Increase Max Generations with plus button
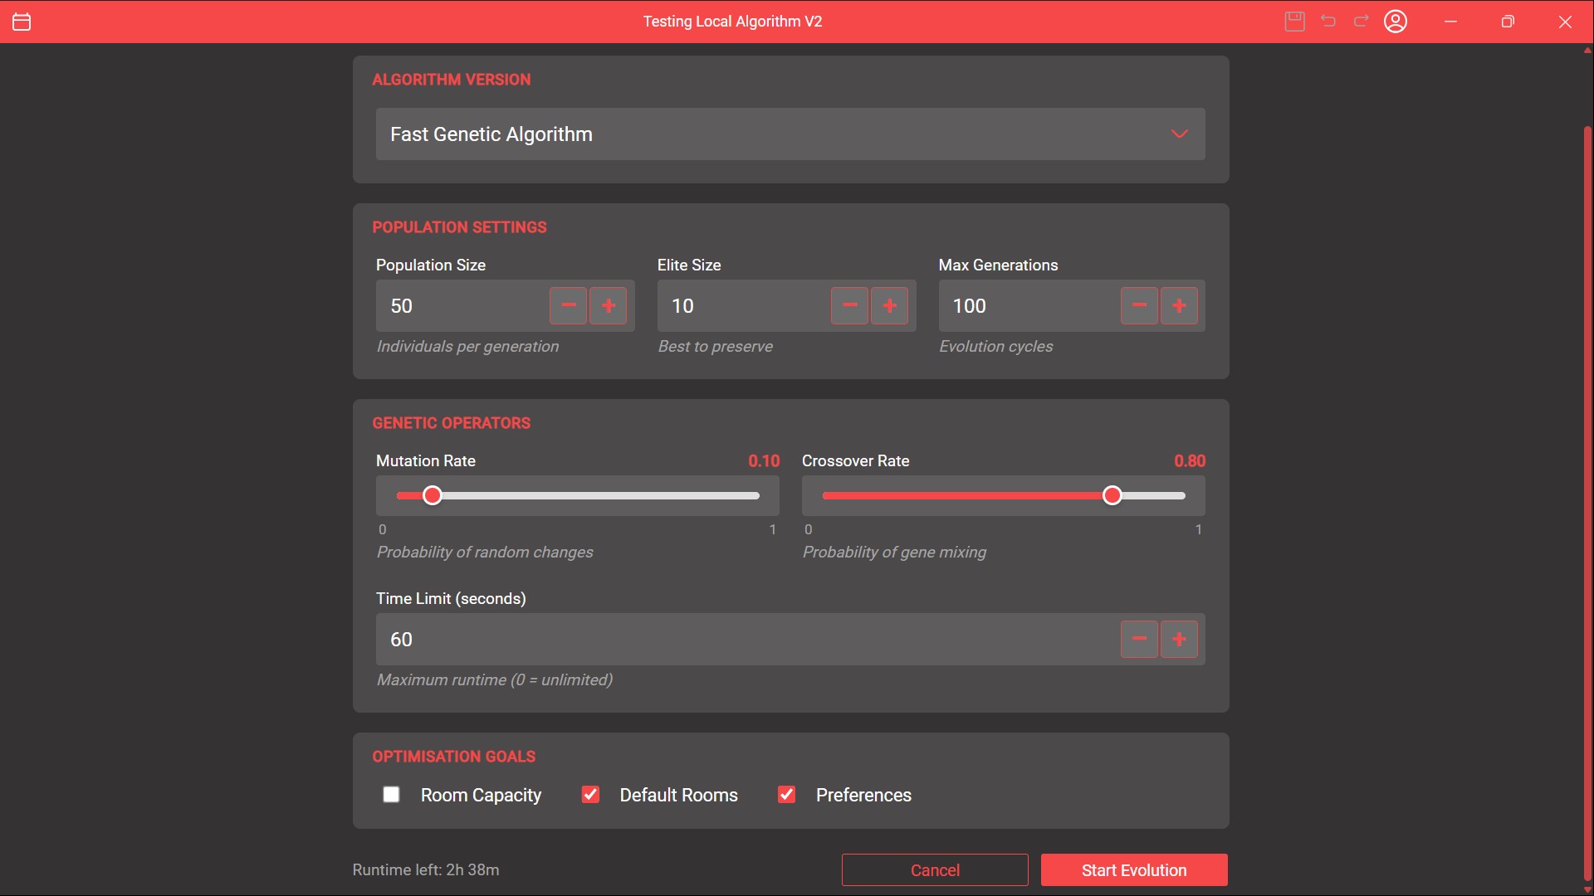The image size is (1594, 896). 1179,306
